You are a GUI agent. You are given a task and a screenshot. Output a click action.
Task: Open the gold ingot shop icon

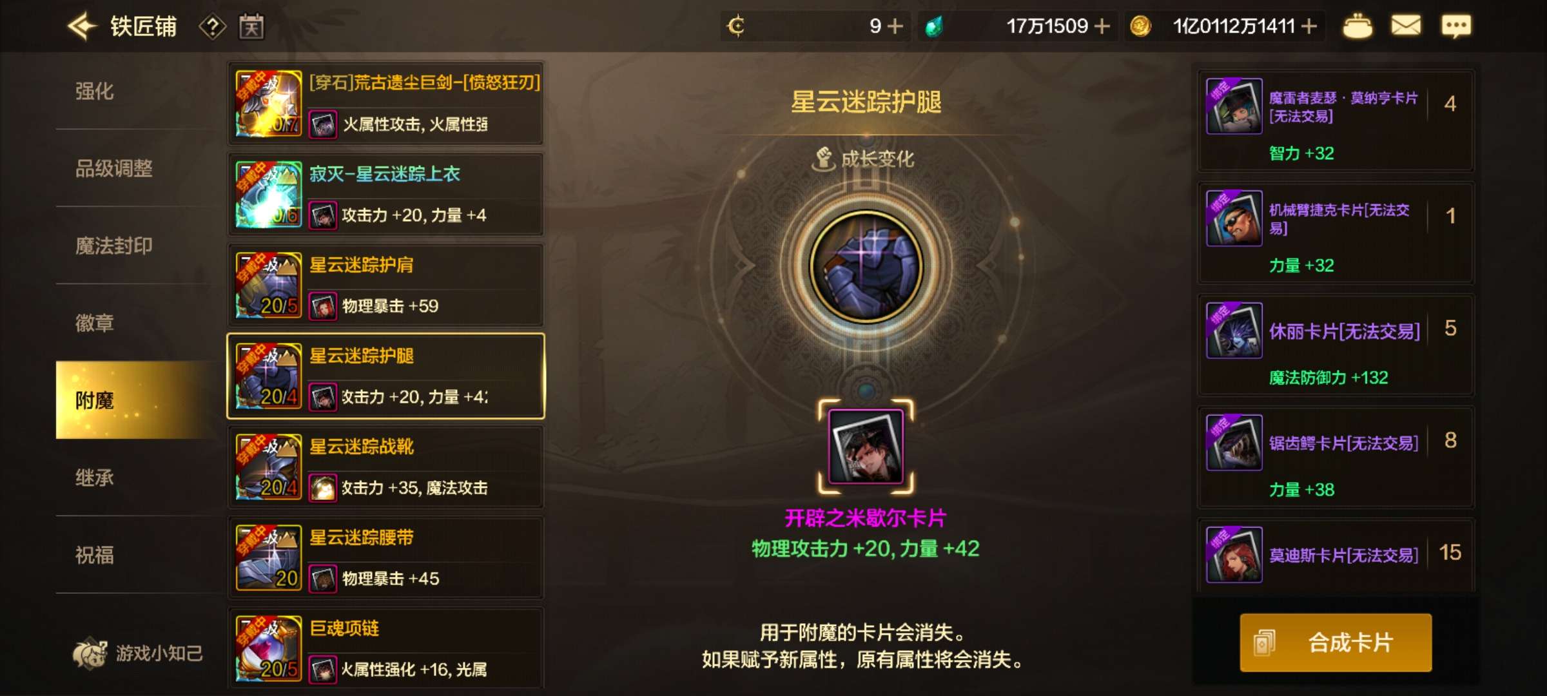(1357, 26)
